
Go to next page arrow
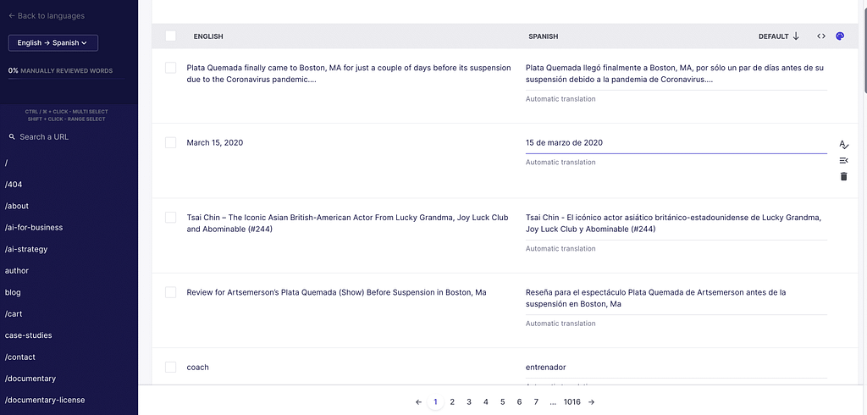click(591, 402)
